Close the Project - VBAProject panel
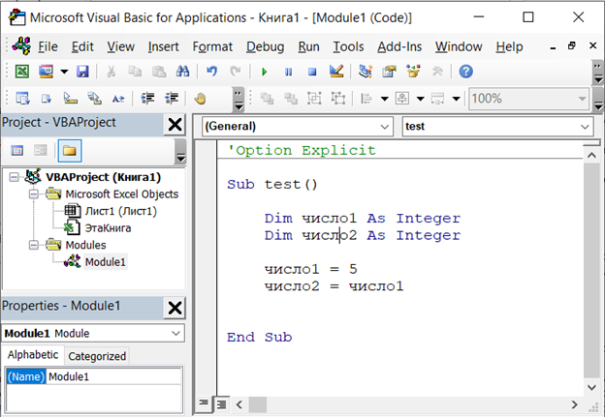This screenshot has height=417, width=605. (175, 125)
